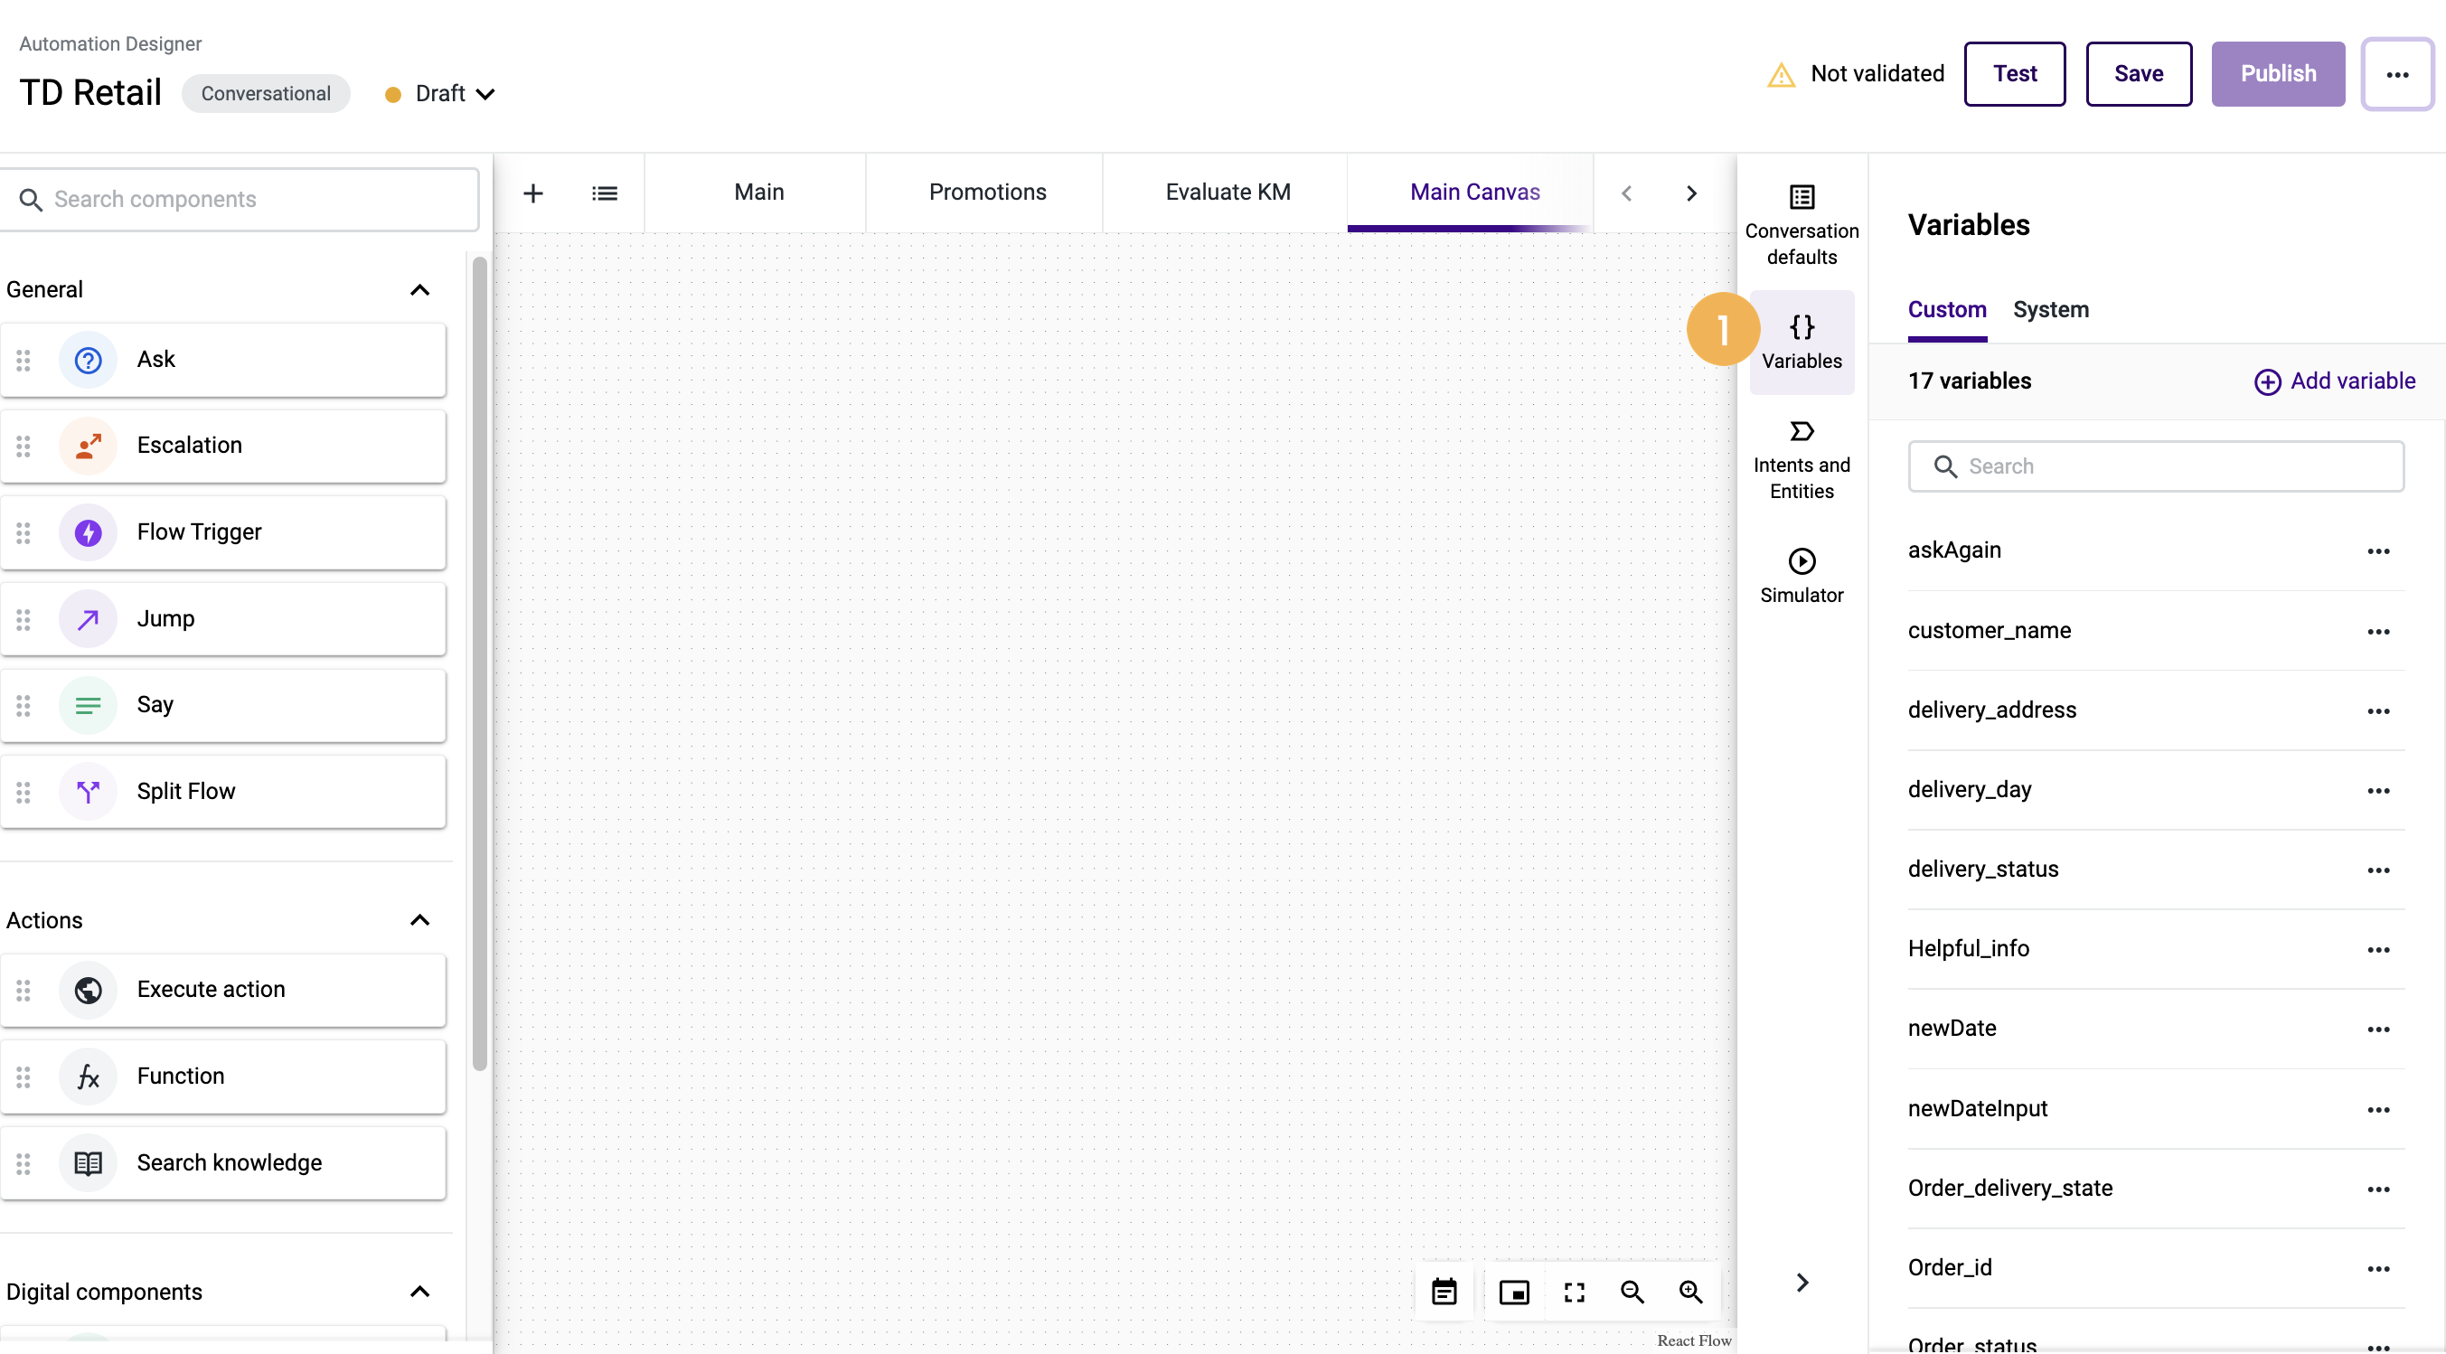Toggle the canvas minimap icon

[x=1514, y=1292]
